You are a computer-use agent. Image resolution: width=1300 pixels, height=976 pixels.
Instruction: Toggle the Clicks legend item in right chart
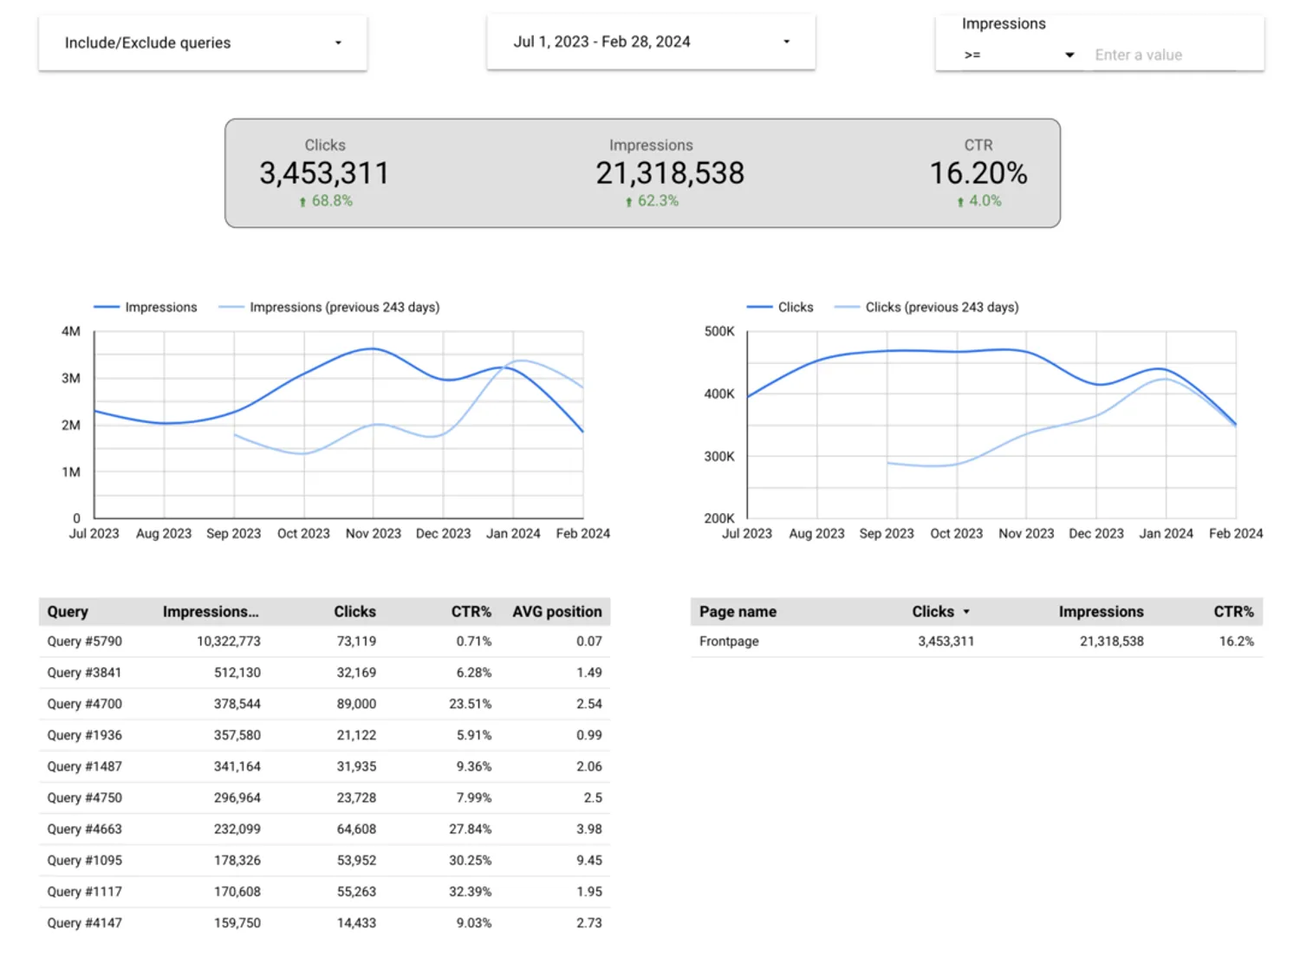(x=780, y=307)
